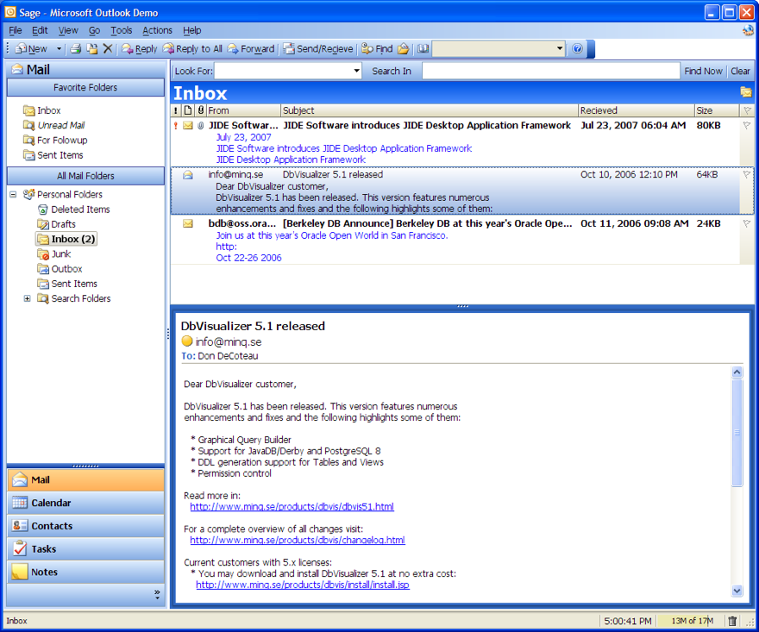Click the Find Now button
Screen dimensions: 759x632
pyautogui.click(x=703, y=72)
